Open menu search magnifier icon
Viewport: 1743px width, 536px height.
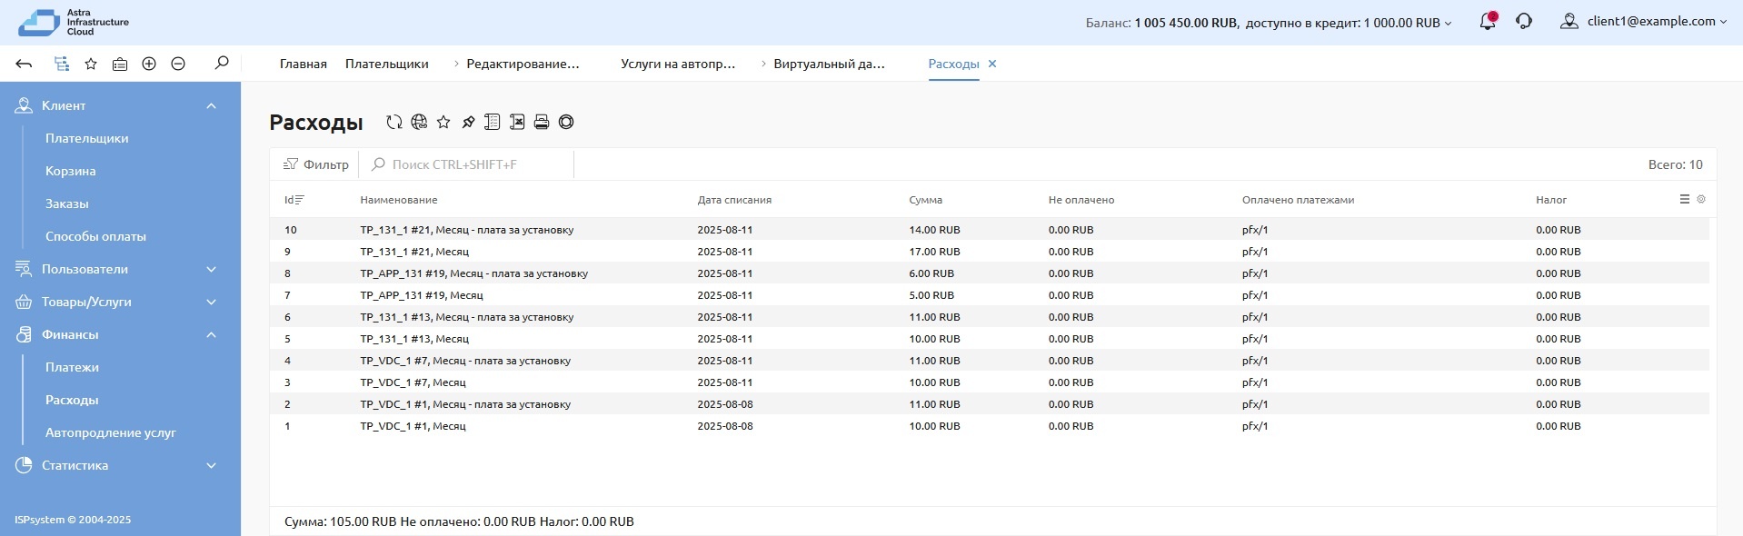tap(222, 63)
